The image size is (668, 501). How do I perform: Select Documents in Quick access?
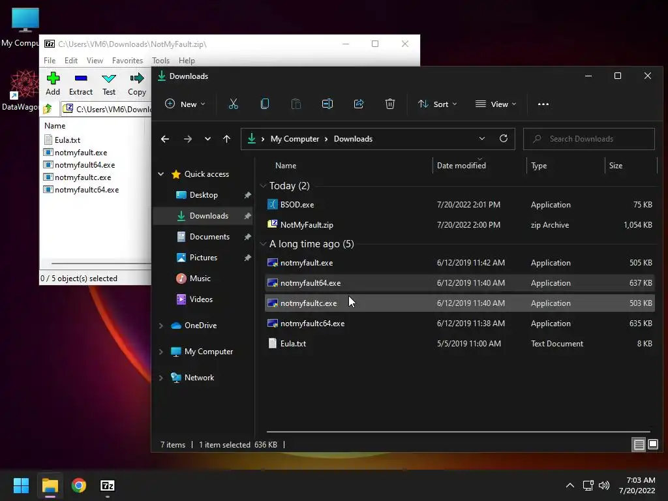pyautogui.click(x=204, y=236)
